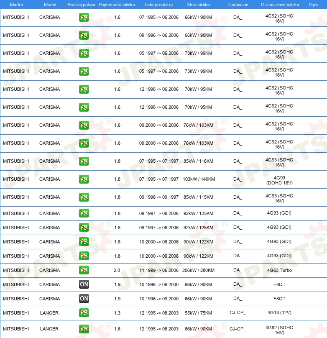Select the petrol icon for the 85kW / 116KM Carisma
This screenshot has height=338, width=327.
[x=84, y=161]
